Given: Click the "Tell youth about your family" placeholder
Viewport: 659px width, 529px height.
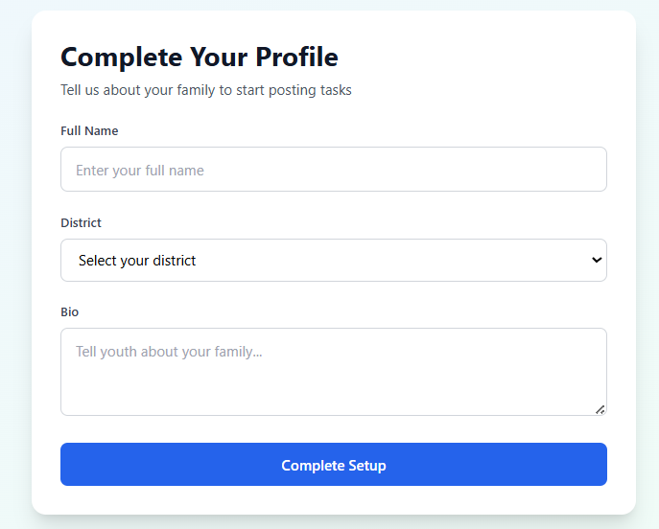Looking at the screenshot, I should tap(169, 352).
